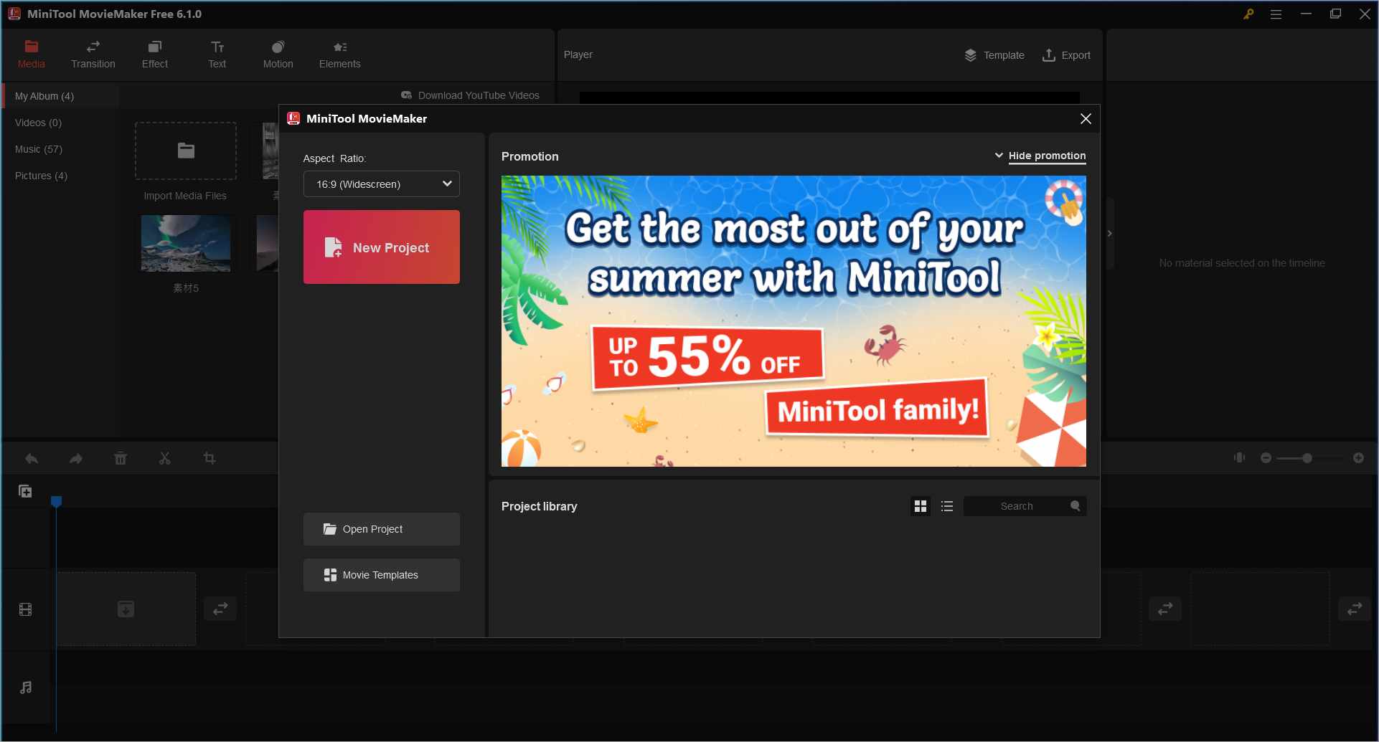Click the Export button

(1066, 55)
